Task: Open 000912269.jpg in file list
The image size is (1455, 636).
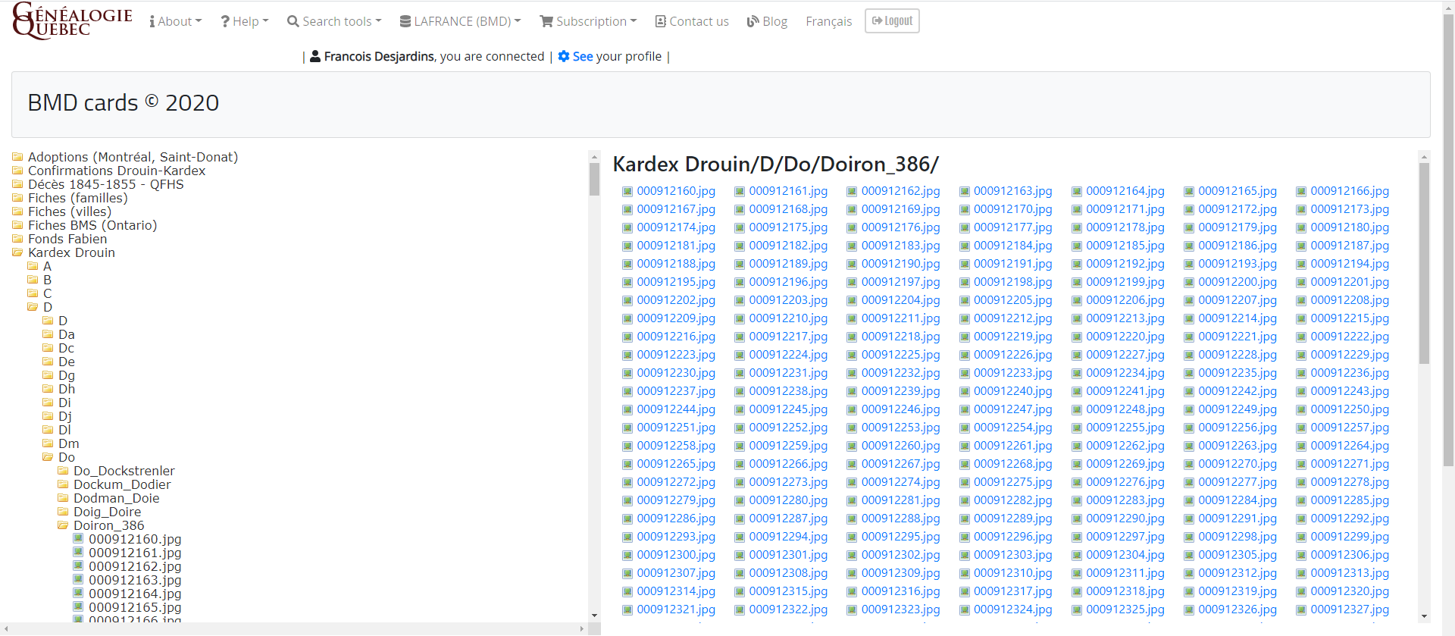Action: click(1125, 464)
